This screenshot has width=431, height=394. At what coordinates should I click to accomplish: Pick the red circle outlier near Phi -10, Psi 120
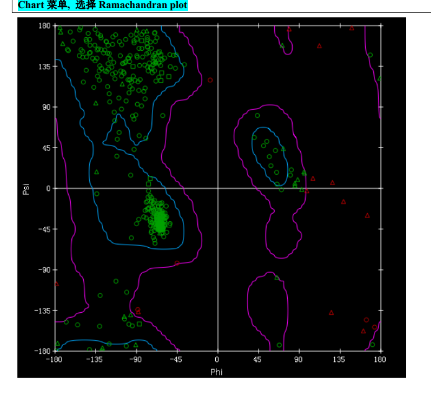click(x=210, y=80)
